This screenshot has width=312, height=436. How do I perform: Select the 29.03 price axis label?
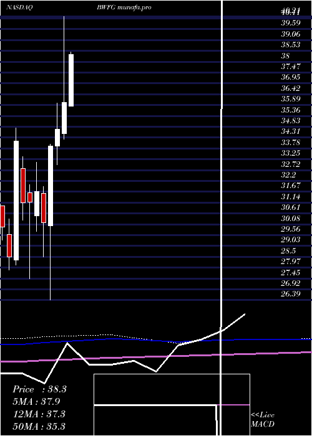point(290,241)
